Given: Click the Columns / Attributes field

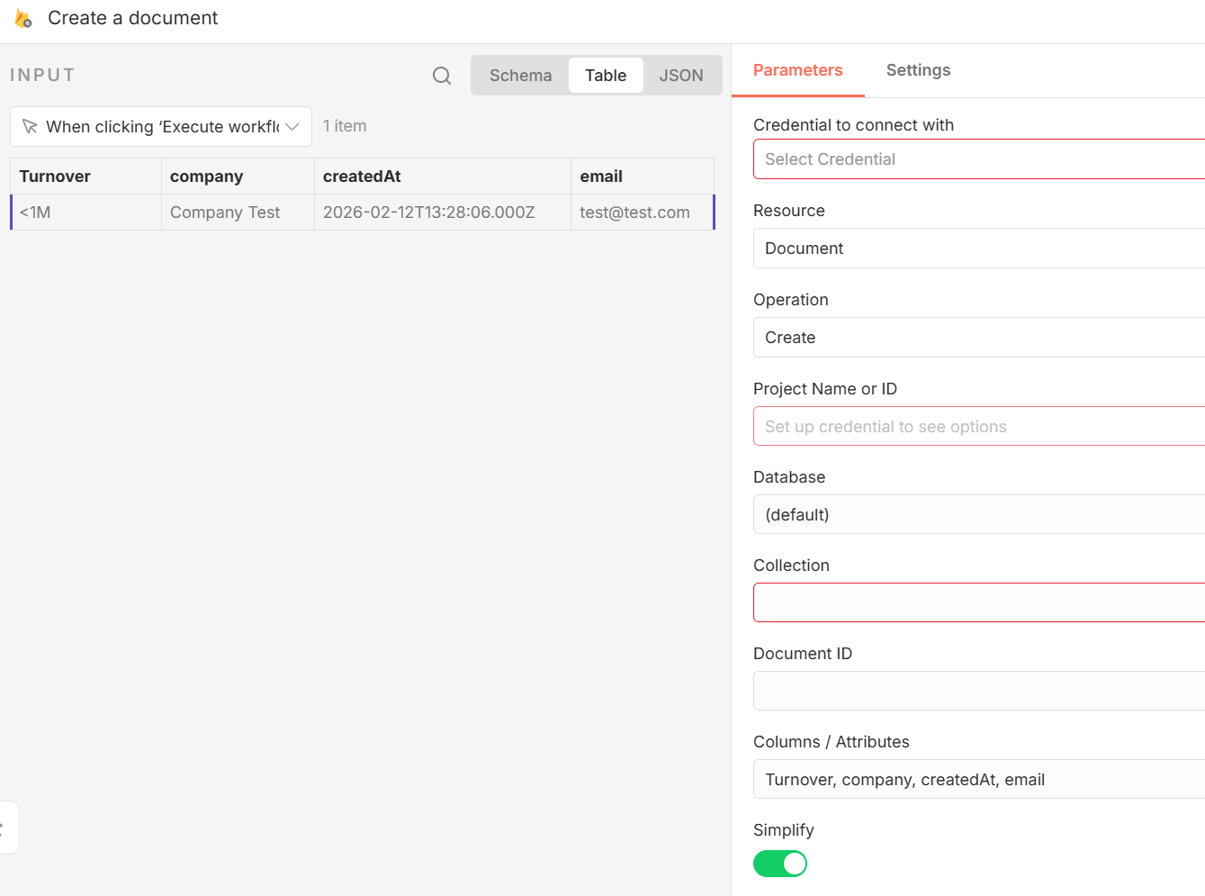Looking at the screenshot, I should pos(978,780).
